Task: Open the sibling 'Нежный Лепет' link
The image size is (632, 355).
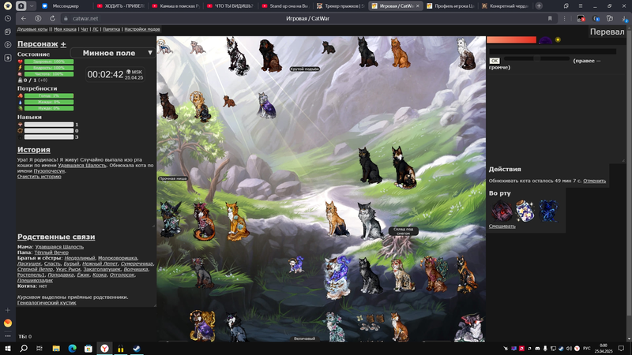Action: coord(100,263)
